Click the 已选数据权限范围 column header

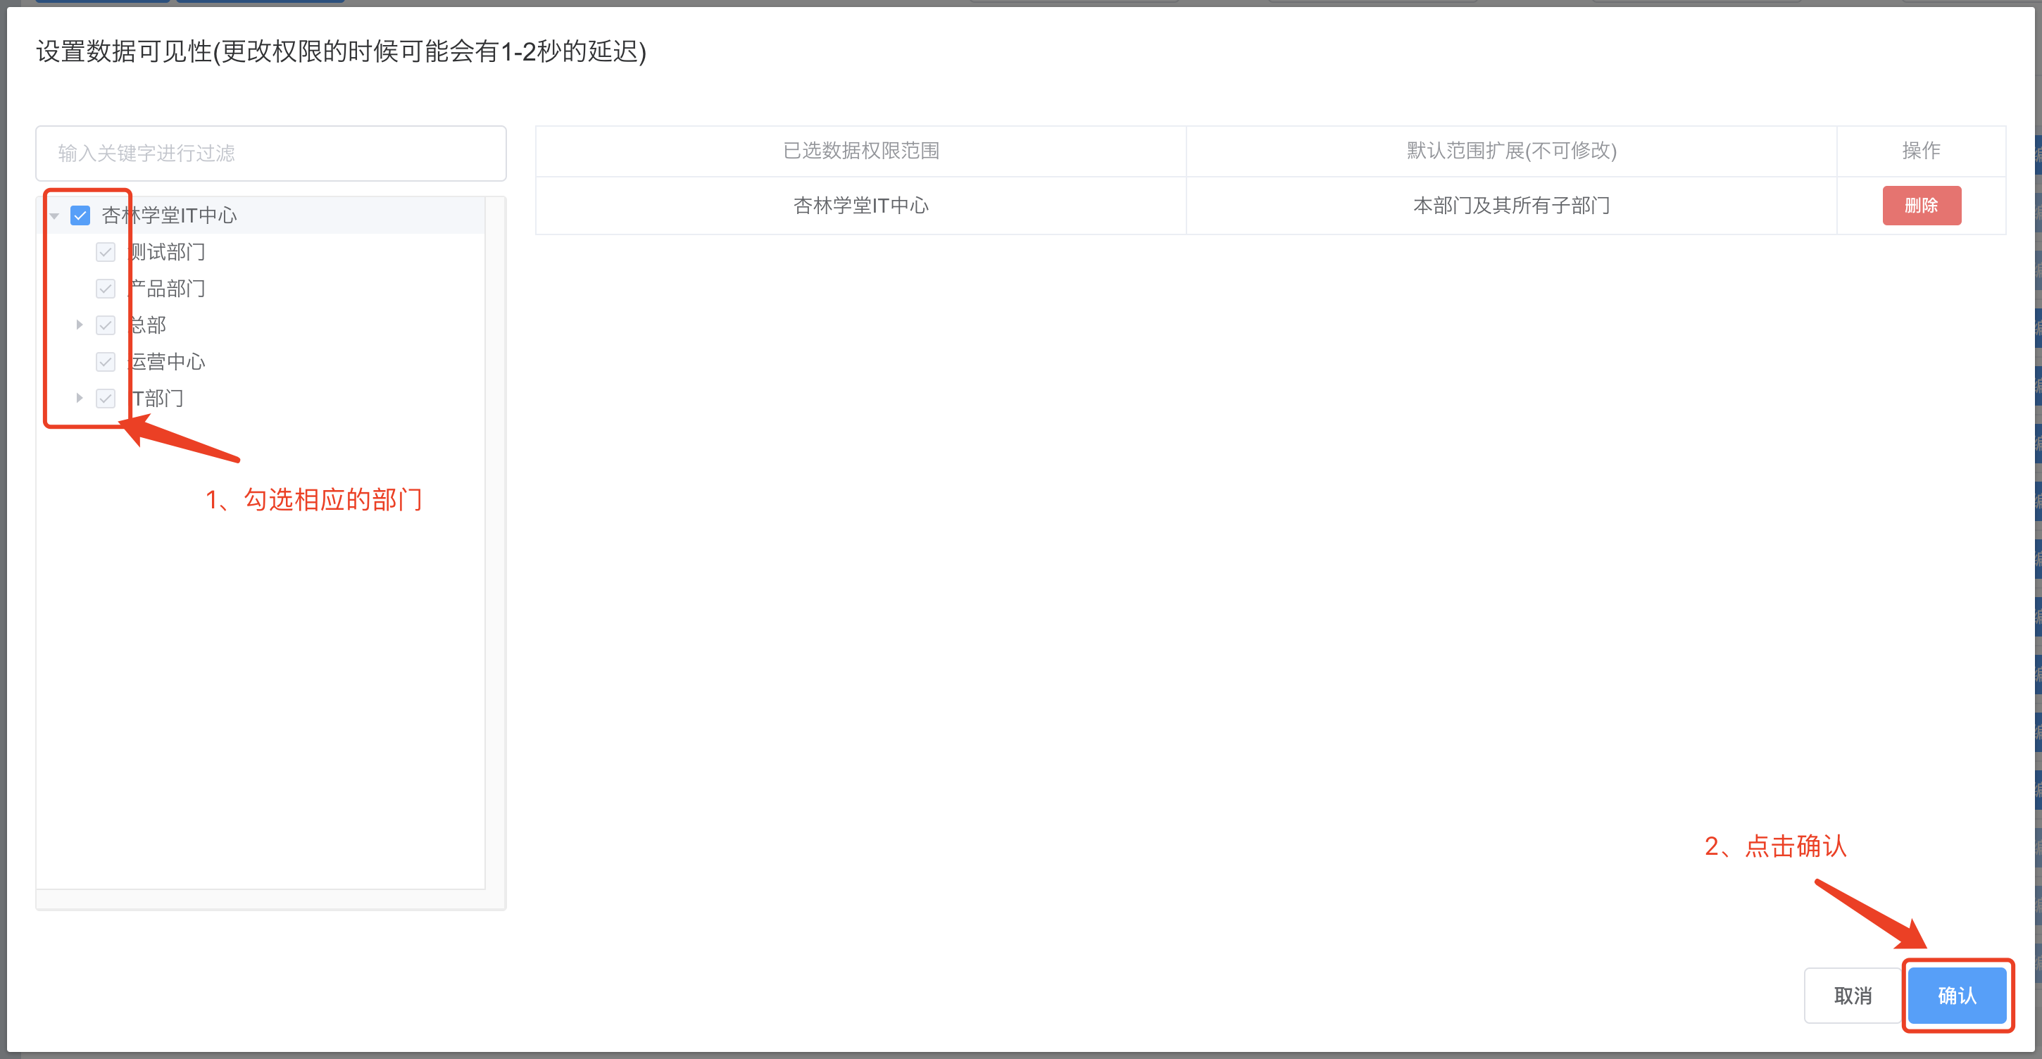[x=861, y=151]
